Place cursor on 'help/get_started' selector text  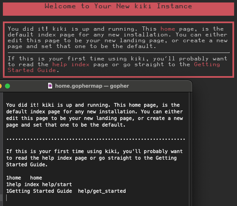point(102,191)
